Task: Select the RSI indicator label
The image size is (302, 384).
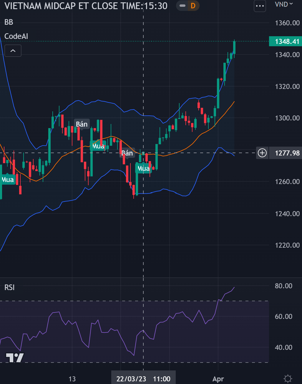Action: tap(9, 287)
